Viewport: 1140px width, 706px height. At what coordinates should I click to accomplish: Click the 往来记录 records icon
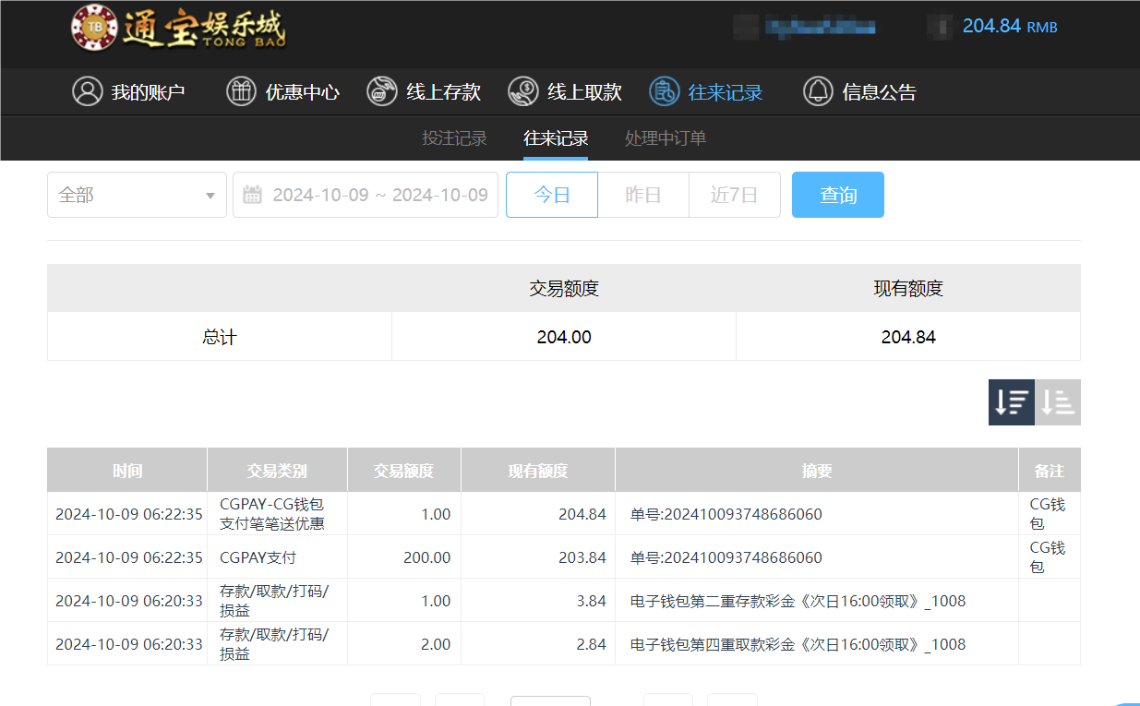663,91
